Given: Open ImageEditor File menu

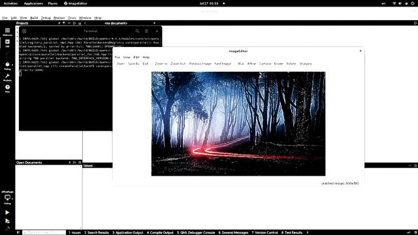Looking at the screenshot, I should point(118,57).
